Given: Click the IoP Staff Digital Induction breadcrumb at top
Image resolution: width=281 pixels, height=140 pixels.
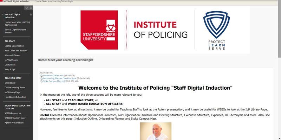Looking at the screenshot, I should 16,1.
